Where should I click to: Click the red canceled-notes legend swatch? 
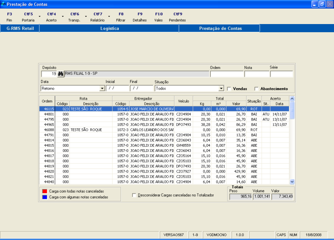tap(45, 191)
